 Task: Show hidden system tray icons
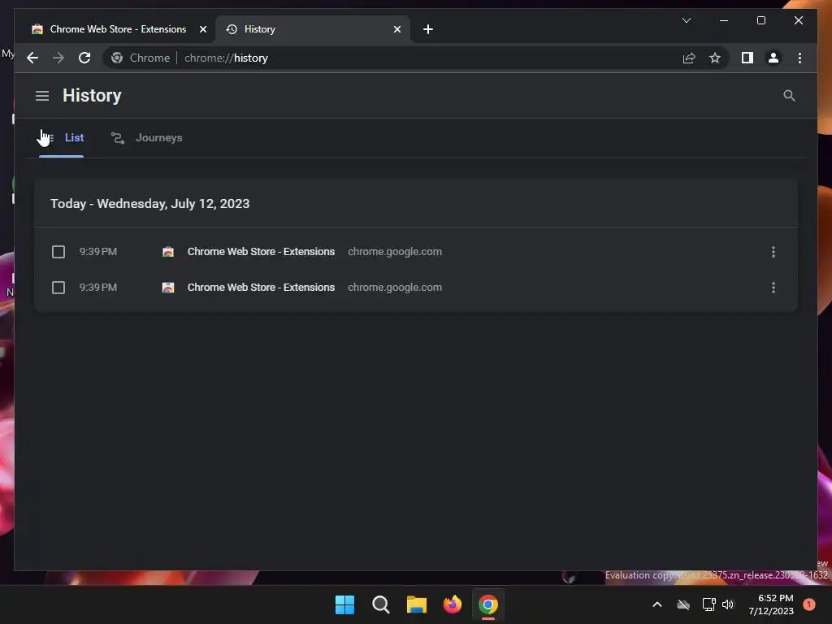click(656, 604)
